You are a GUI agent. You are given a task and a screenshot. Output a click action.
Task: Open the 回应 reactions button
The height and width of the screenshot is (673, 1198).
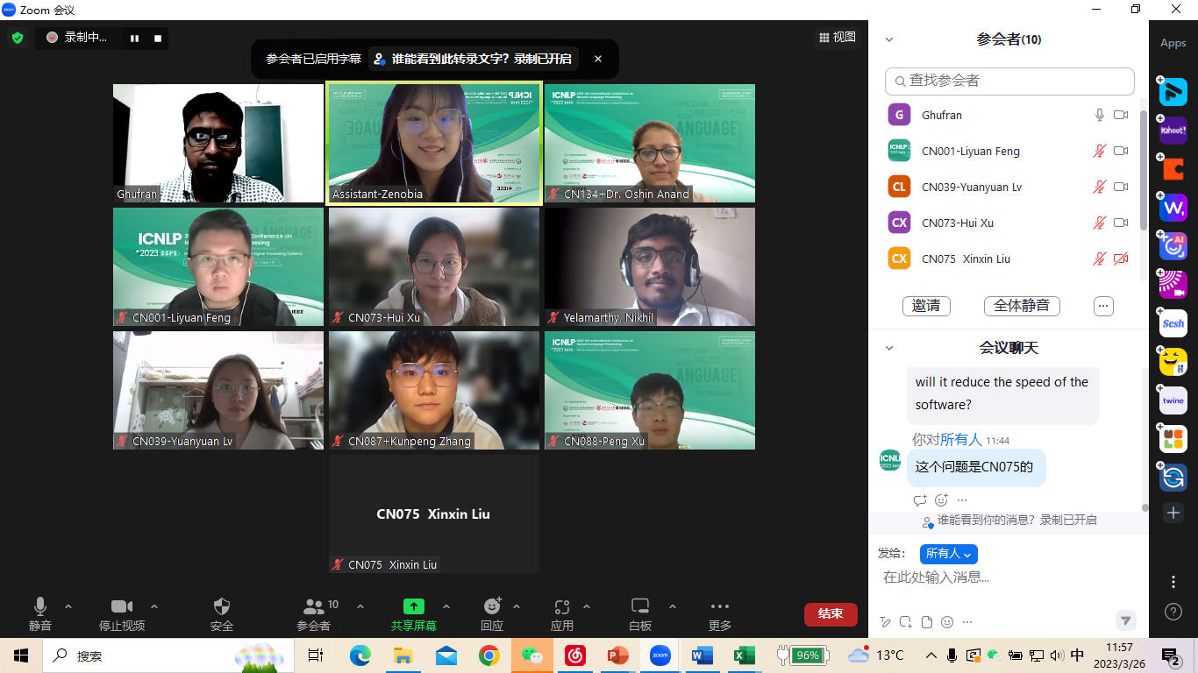[x=492, y=614]
